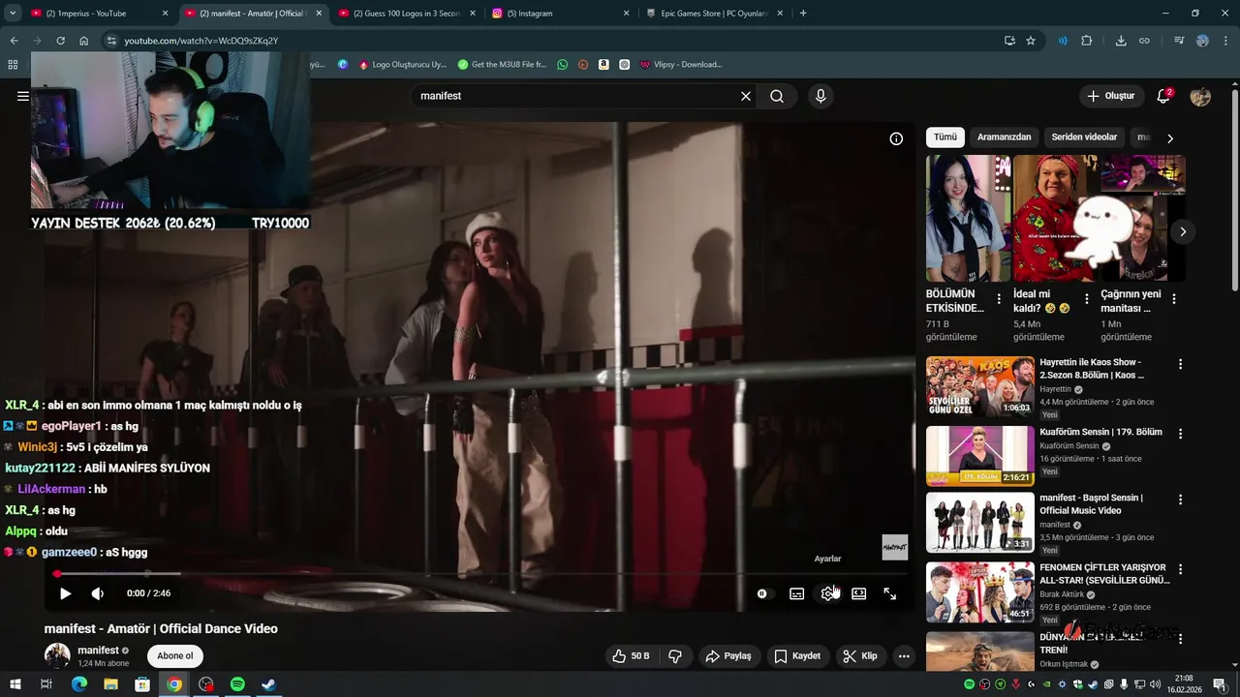Open the YouTube hamburger guide menu
Viewport: 1240px width, 697px height.
click(23, 96)
